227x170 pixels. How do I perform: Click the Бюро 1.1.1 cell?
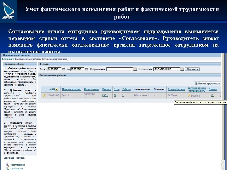pos(67,95)
